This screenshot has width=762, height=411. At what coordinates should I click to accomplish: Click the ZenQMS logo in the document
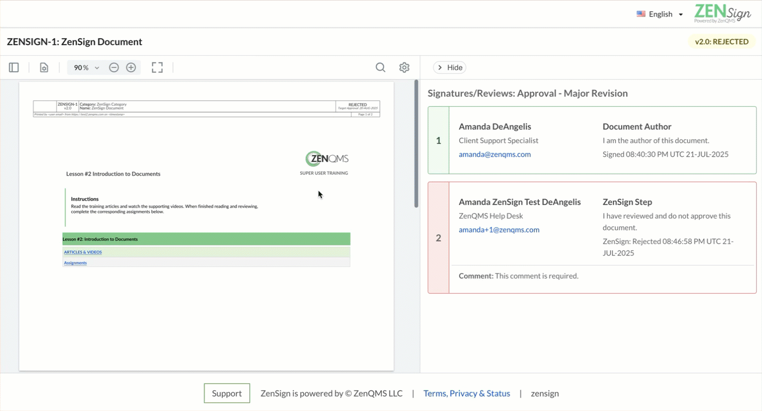(327, 159)
